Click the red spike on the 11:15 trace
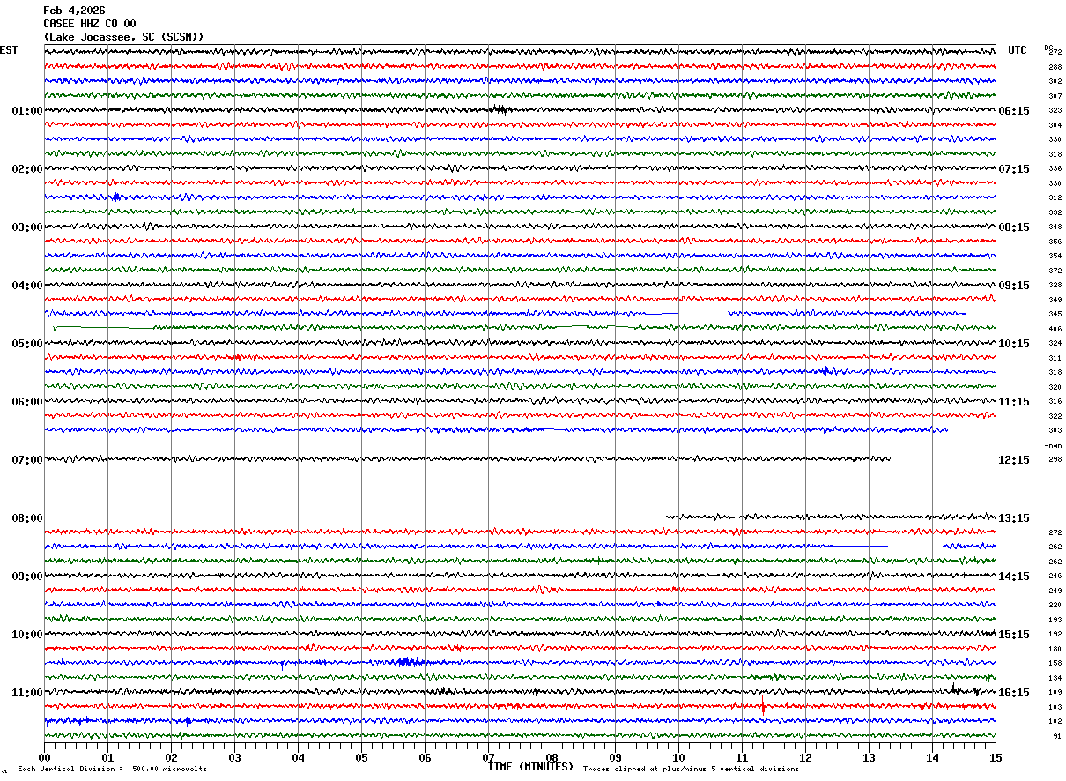Image resolution: width=1066 pixels, height=781 pixels. (x=763, y=706)
